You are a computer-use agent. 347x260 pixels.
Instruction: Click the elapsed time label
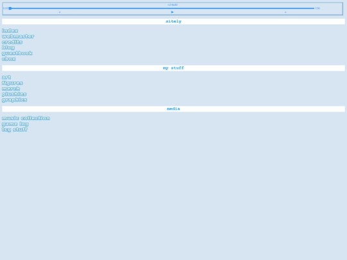click(x=6, y=8)
